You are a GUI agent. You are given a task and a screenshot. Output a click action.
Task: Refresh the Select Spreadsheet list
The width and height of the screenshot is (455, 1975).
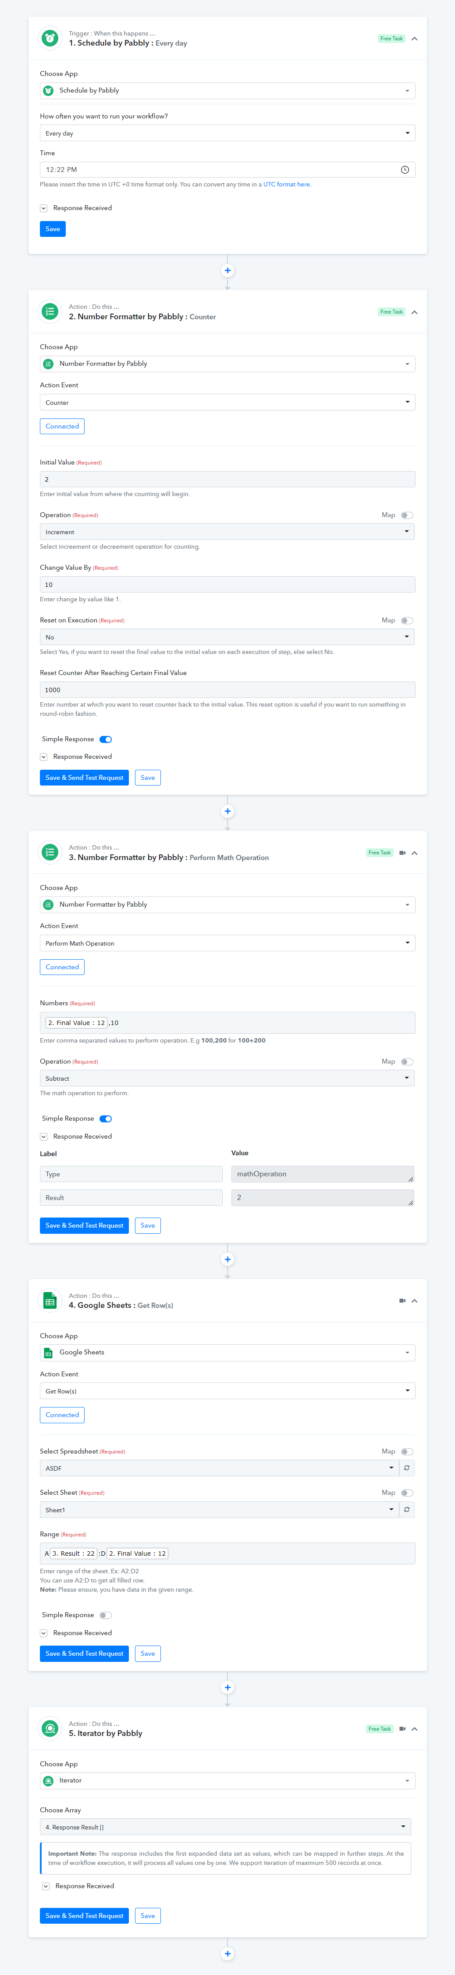pyautogui.click(x=407, y=1468)
